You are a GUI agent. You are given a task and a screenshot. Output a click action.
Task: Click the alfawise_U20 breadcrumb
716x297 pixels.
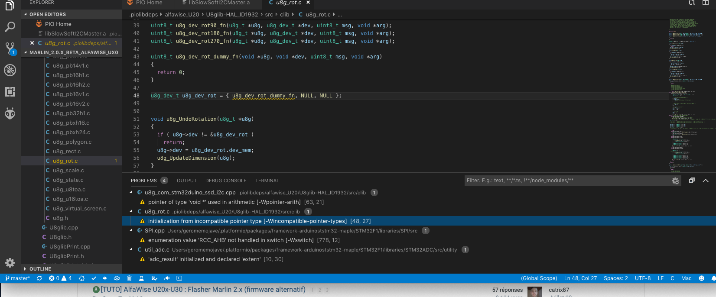click(x=182, y=15)
